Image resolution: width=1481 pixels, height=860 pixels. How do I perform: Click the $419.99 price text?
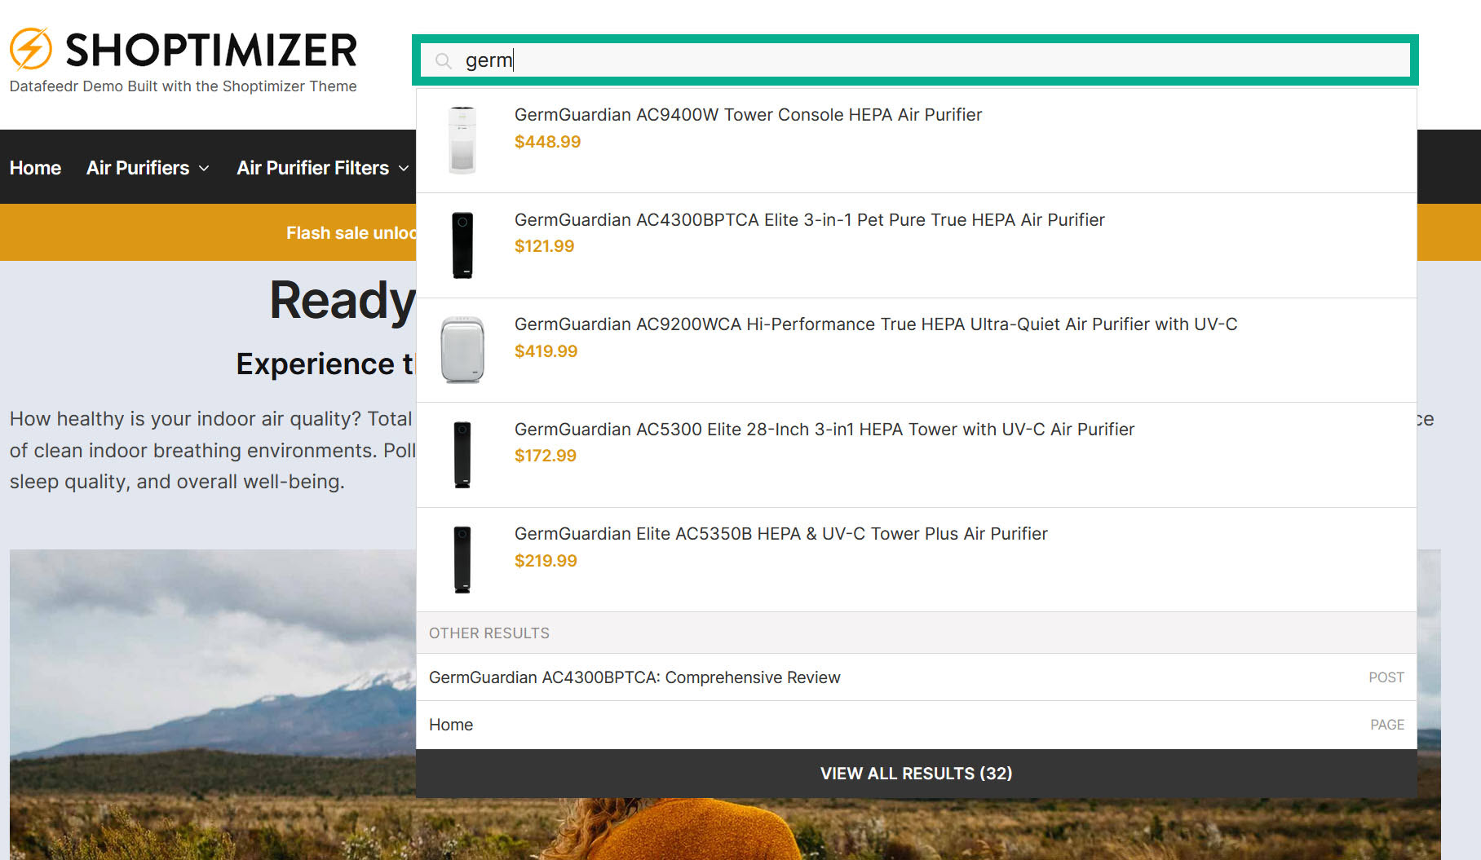pos(546,351)
